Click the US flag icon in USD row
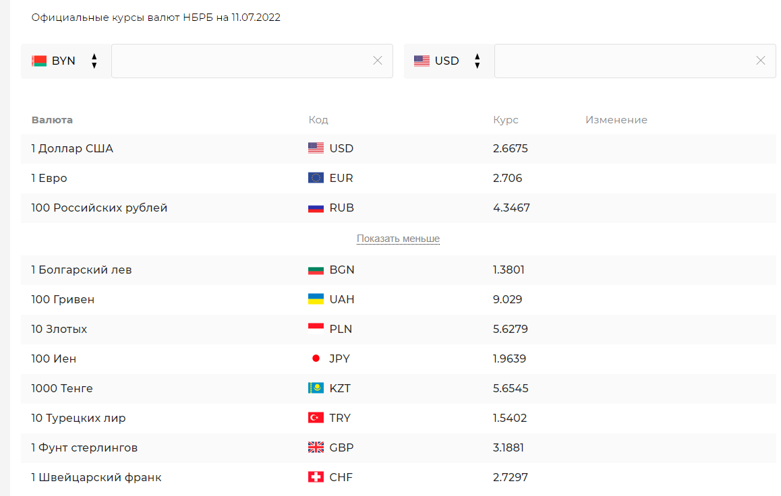The image size is (781, 496). [316, 148]
